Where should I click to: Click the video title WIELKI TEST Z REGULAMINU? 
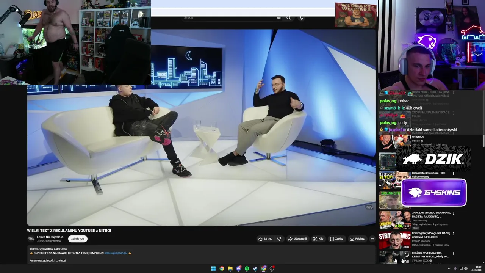point(69,231)
